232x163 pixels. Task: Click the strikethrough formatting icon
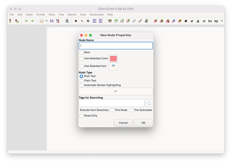[204, 21]
